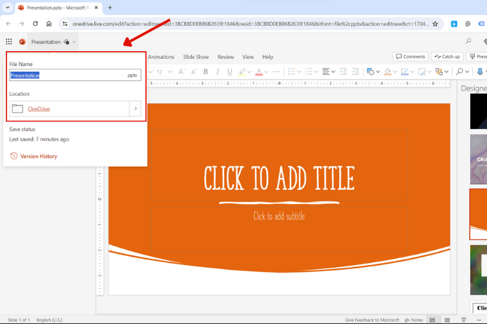Screen dimensions: 487x324
Task: Select the orange Designer design thumbnail
Action: 479,214
